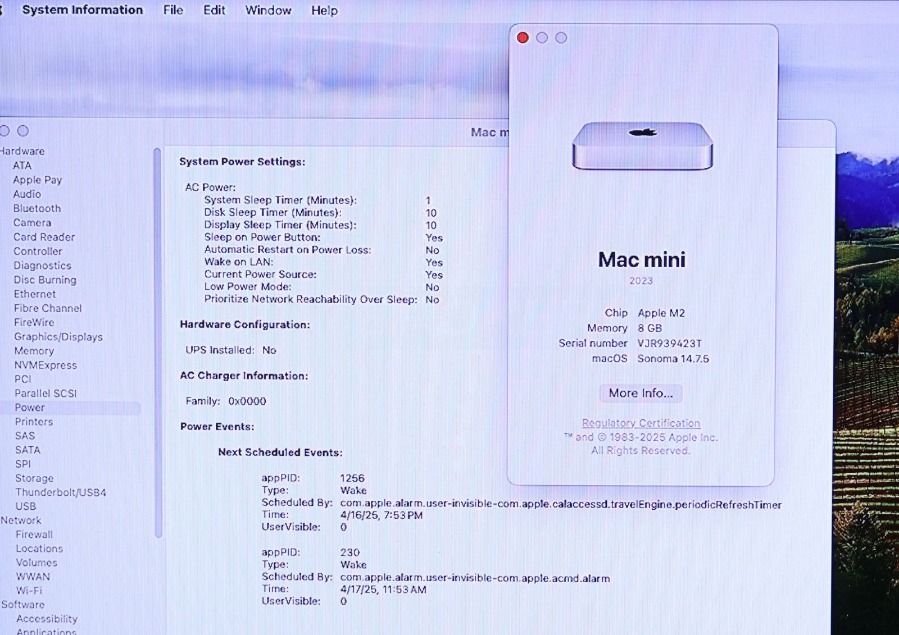
Task: Click the UPS Installed row
Action: click(x=230, y=350)
